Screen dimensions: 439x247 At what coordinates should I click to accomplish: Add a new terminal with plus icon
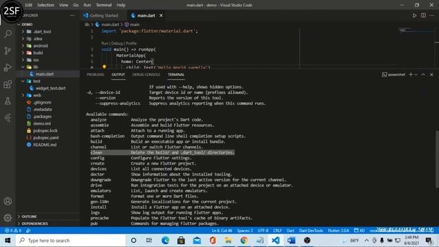[411, 75]
